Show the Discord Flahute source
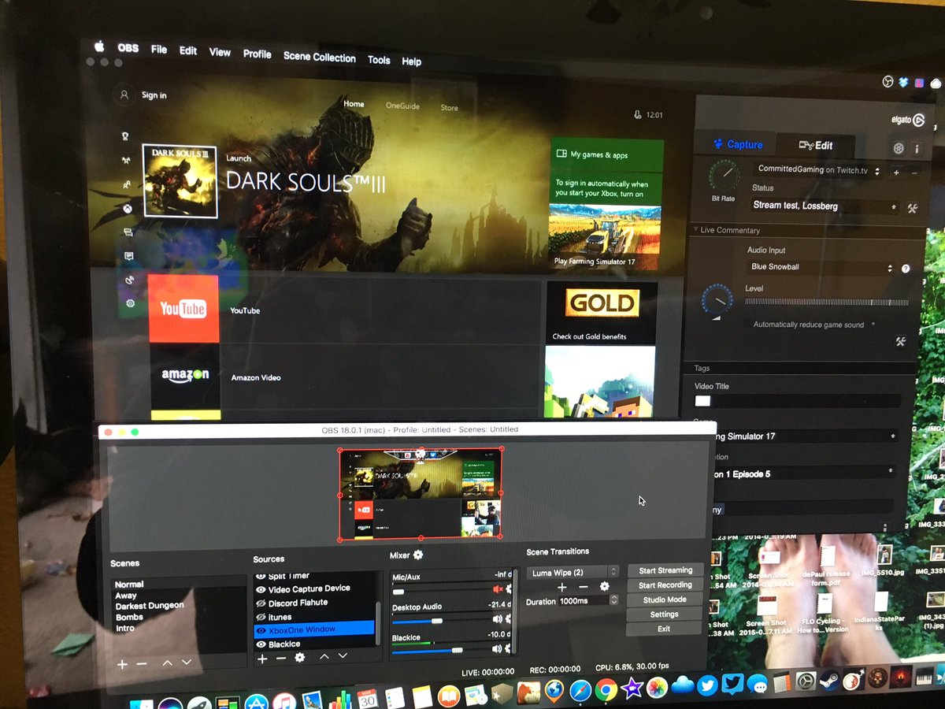Image resolution: width=945 pixels, height=709 pixels. click(261, 603)
